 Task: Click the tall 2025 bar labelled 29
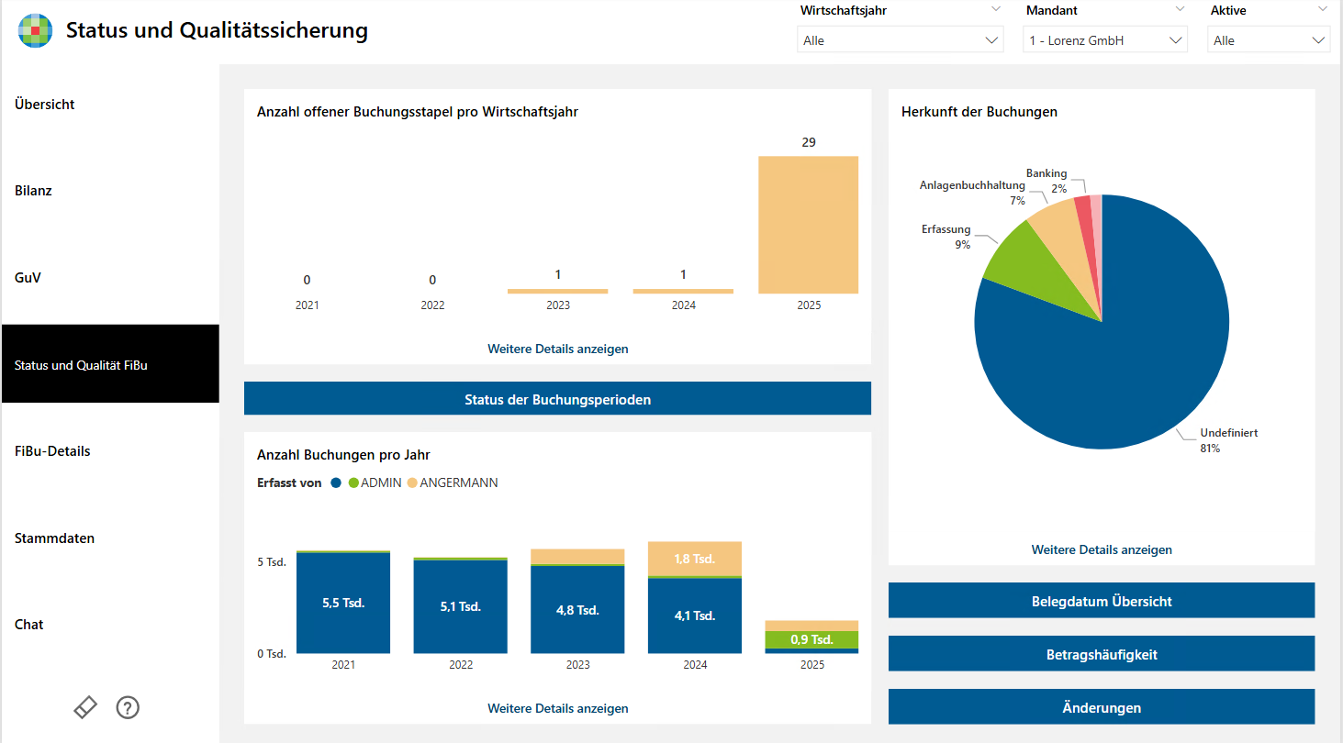click(808, 225)
